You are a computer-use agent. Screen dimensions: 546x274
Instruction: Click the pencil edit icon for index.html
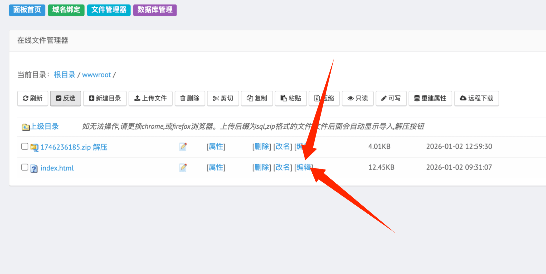183,167
